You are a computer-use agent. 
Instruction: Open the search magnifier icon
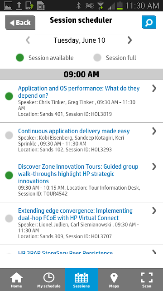coord(149,22)
